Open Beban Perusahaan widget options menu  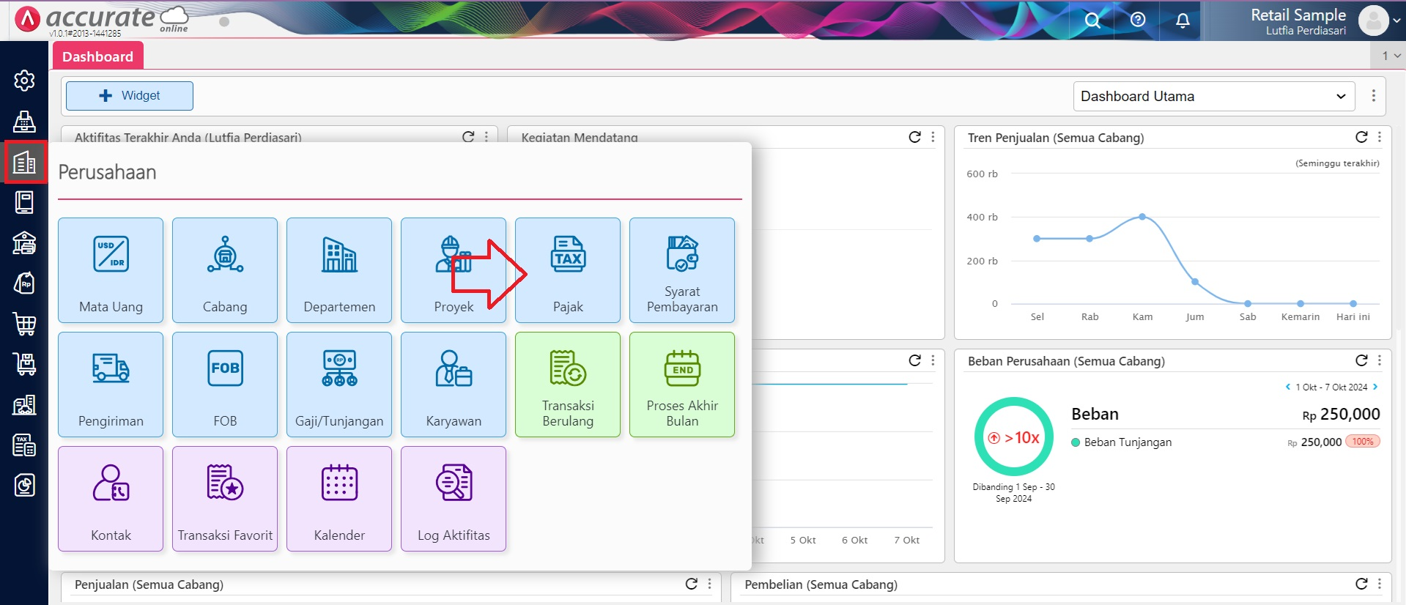1380,360
